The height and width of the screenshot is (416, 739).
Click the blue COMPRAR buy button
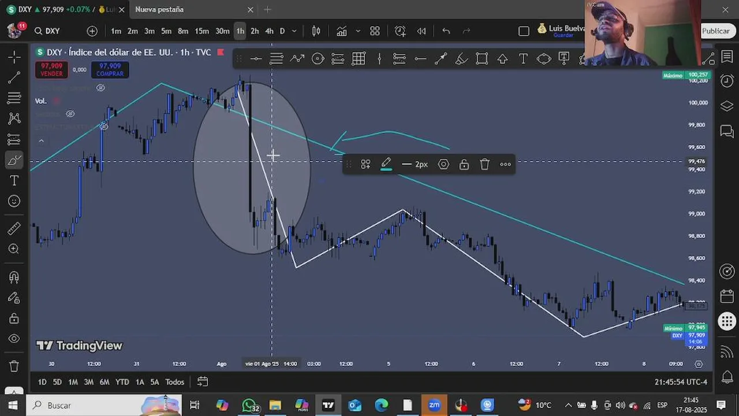click(x=110, y=70)
